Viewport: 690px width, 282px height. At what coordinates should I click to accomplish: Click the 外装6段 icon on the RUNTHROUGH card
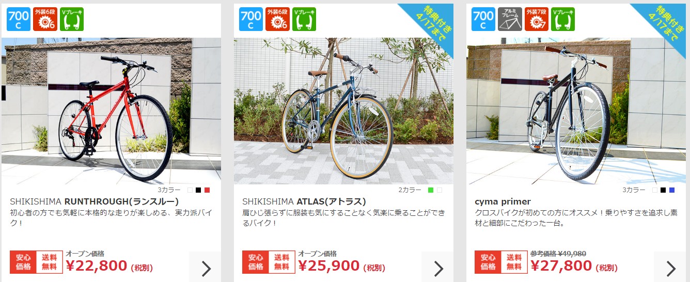[45, 19]
